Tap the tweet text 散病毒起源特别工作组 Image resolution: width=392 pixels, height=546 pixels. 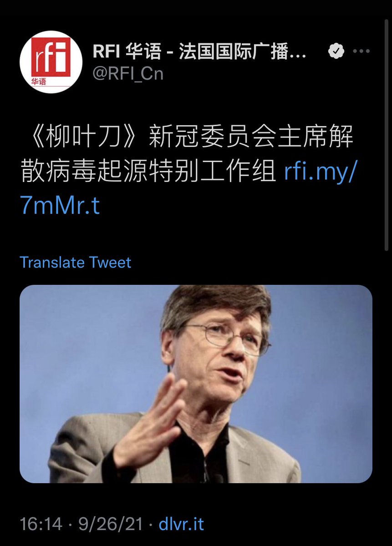tap(148, 173)
